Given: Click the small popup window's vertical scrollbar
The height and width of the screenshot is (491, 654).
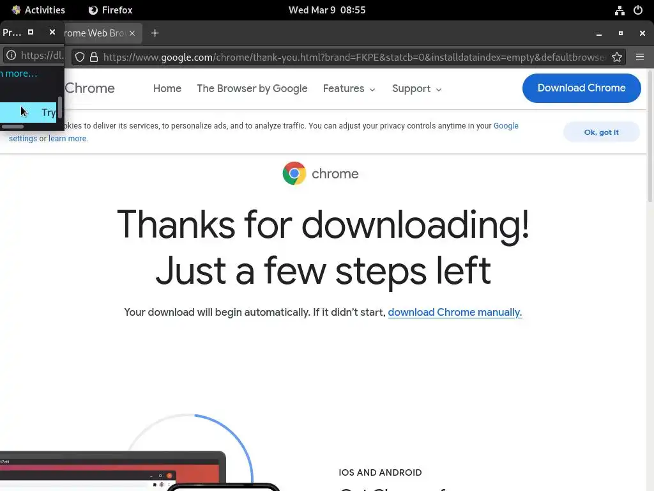Looking at the screenshot, I should (60, 107).
